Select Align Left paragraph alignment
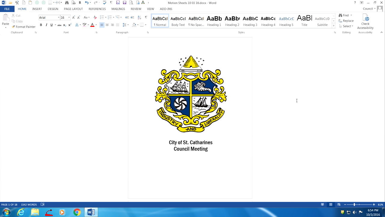The width and height of the screenshot is (385, 217). pyautogui.click(x=102, y=25)
